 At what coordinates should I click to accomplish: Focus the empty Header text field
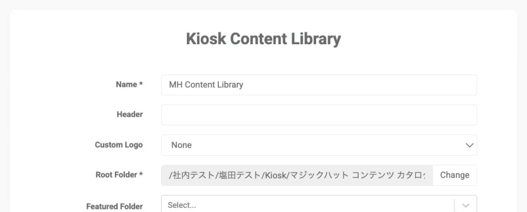pyautogui.click(x=319, y=115)
